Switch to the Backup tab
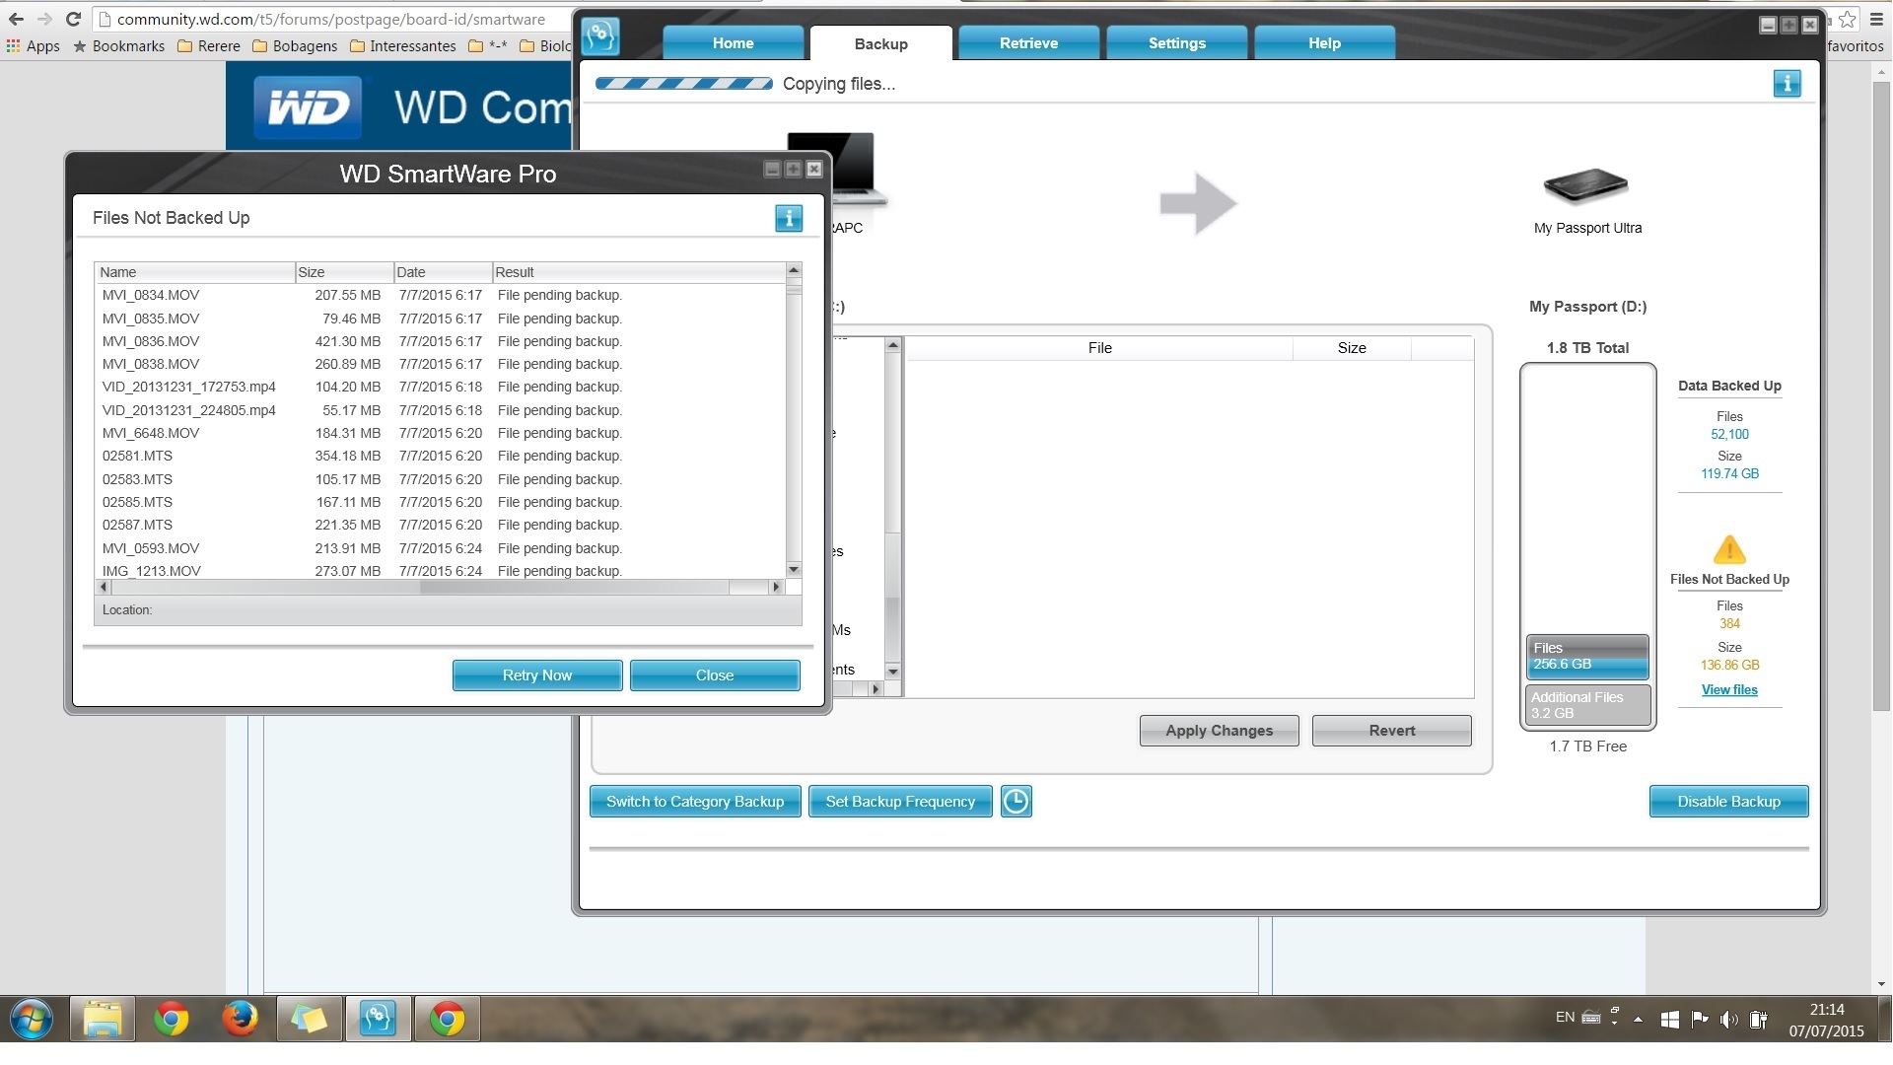The image size is (1893, 1065). [x=880, y=44]
